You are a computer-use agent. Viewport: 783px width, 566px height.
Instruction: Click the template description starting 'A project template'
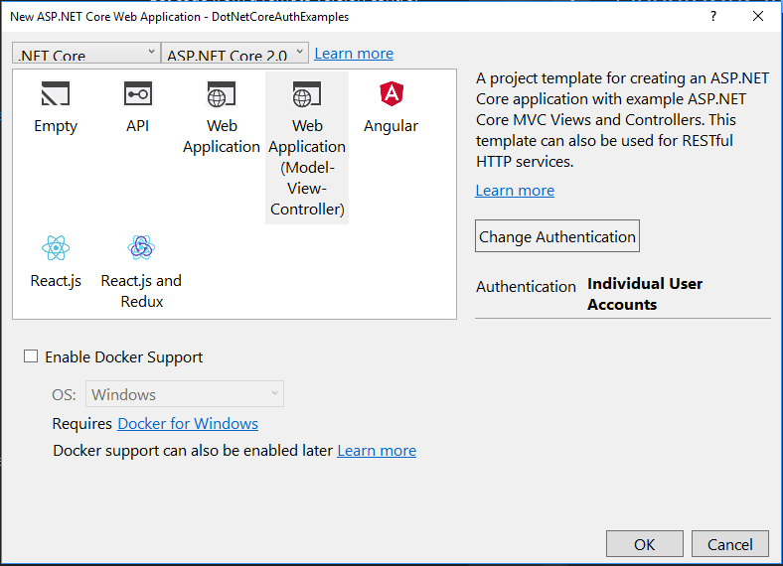point(622,120)
